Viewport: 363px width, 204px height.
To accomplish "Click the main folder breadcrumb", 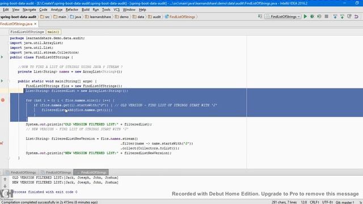I will click(x=60, y=16).
